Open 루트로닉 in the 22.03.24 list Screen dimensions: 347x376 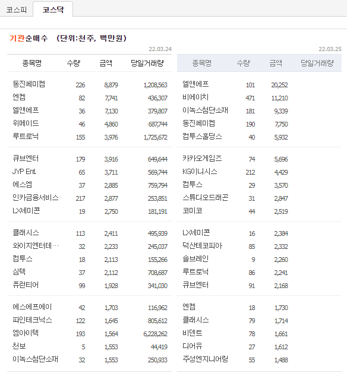[26, 137]
